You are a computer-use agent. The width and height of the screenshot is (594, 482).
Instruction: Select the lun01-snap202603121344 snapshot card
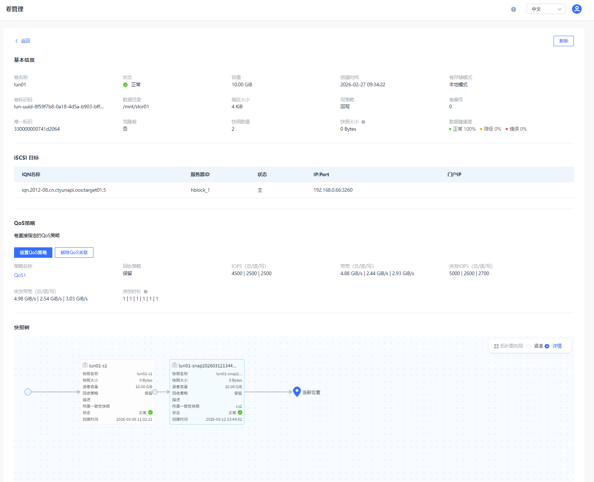point(207,392)
